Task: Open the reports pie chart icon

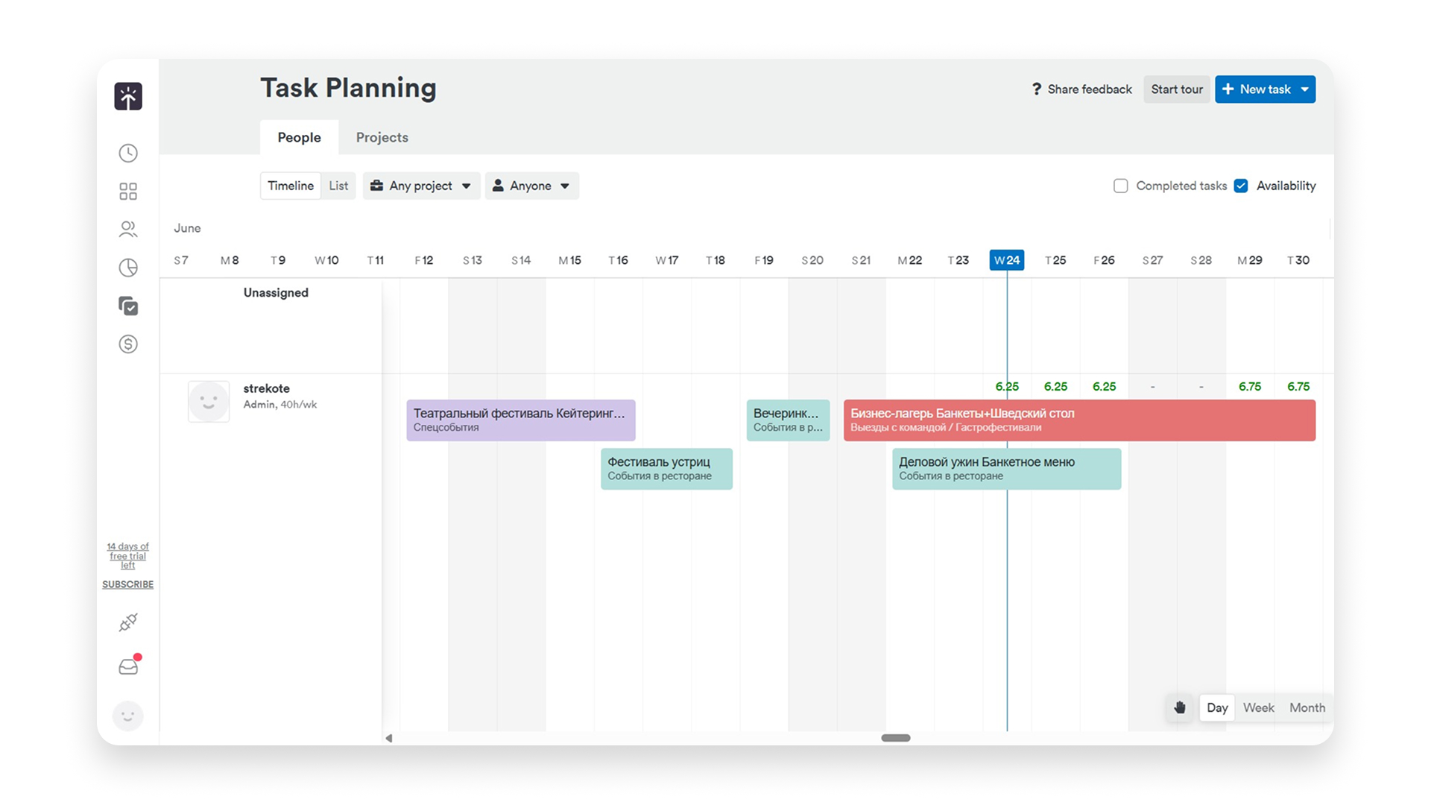Action: pos(128,268)
